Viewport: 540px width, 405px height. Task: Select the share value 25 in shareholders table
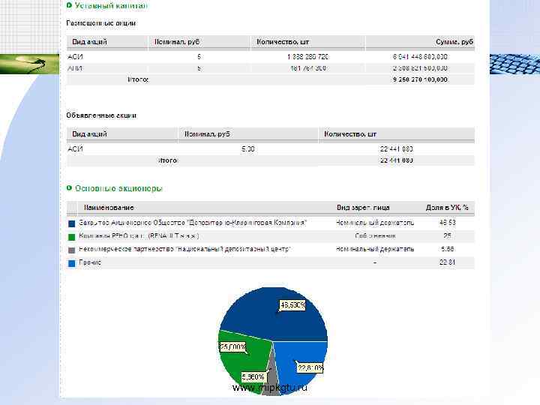[x=447, y=236]
